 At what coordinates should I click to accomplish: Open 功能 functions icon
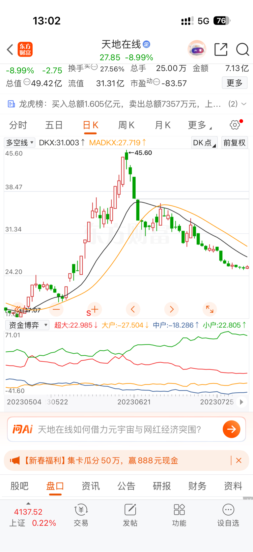[179, 515]
